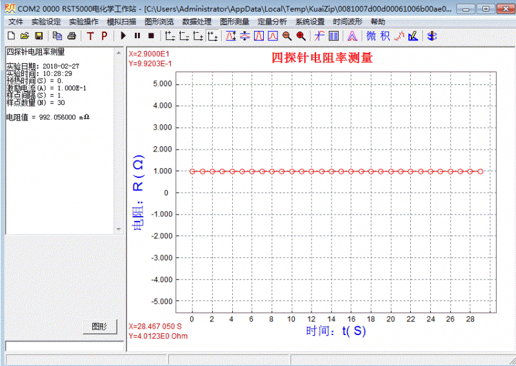This screenshot has height=366, width=516.
Task: Click the Print toolbar icon
Action: click(x=72, y=35)
